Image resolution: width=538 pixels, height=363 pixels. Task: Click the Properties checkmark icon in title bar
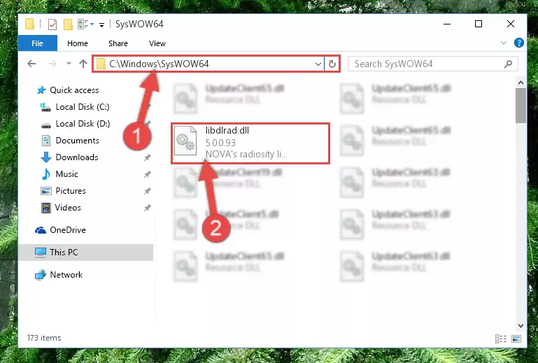(52, 24)
